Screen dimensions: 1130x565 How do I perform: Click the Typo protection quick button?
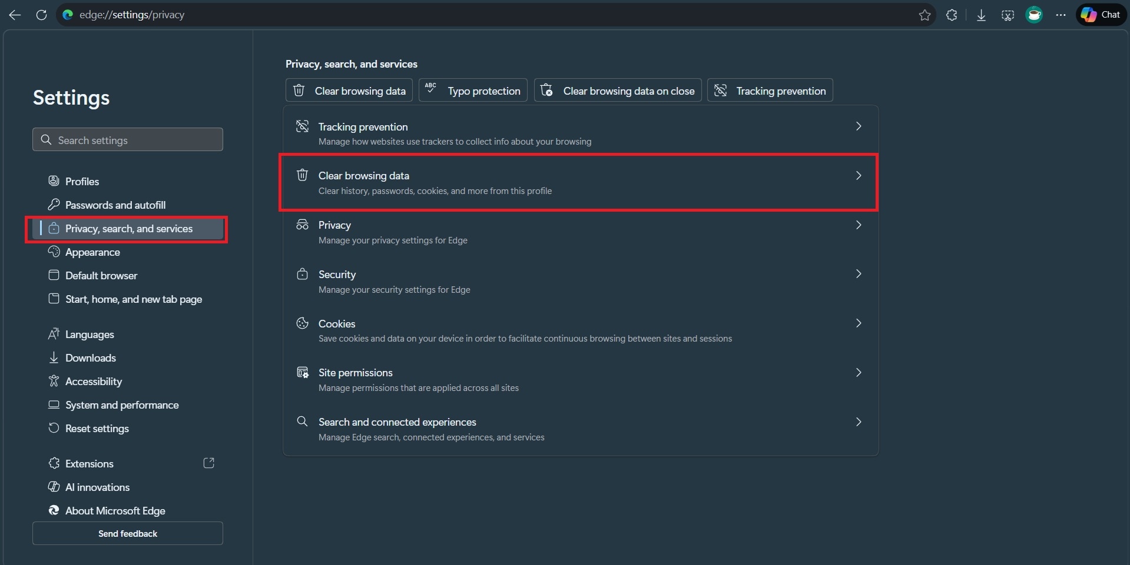[x=473, y=90]
